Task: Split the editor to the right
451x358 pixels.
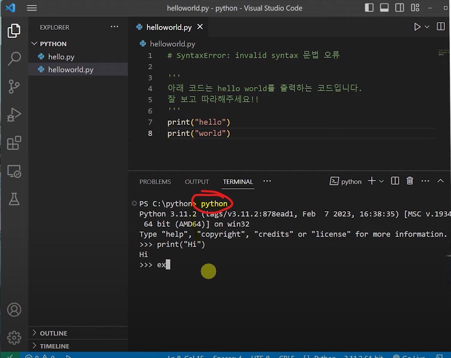Action: coord(441,27)
